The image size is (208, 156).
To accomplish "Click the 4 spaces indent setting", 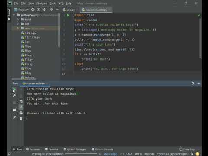I will coord(149,154).
